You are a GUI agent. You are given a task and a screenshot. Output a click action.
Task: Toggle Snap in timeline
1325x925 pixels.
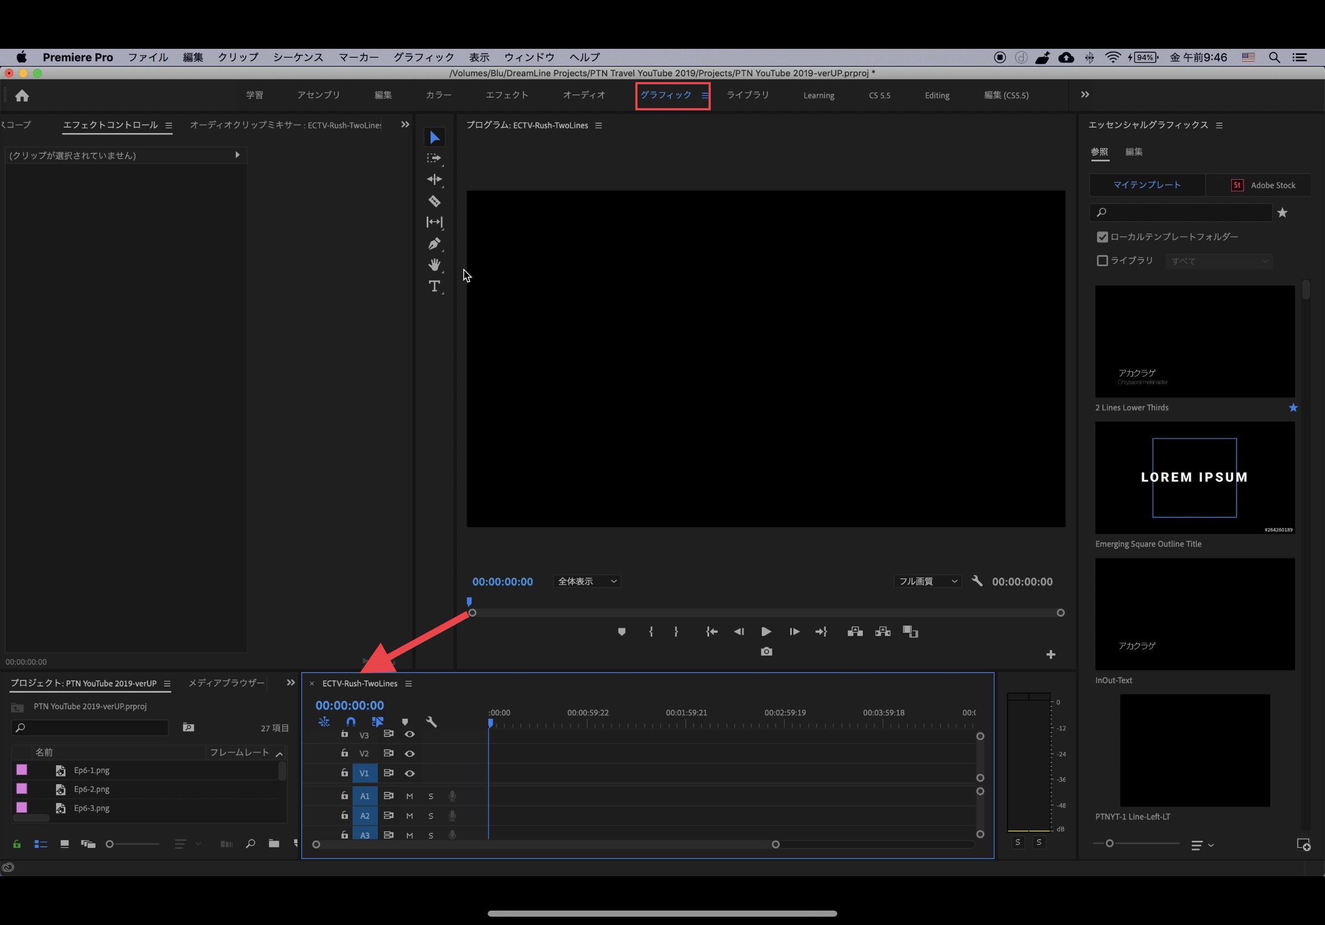pyautogui.click(x=350, y=721)
